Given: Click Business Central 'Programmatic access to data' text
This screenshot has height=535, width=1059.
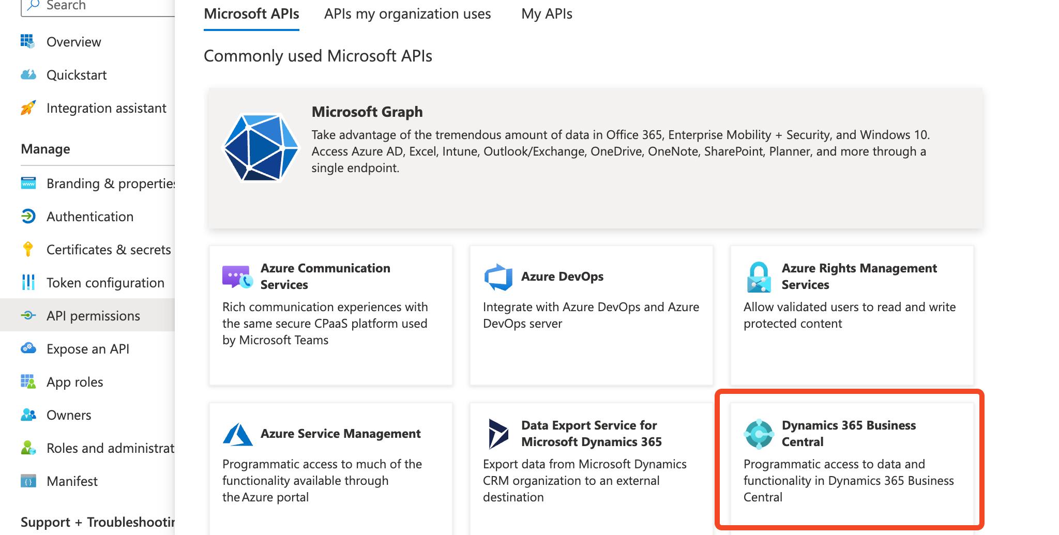Looking at the screenshot, I should [x=849, y=481].
